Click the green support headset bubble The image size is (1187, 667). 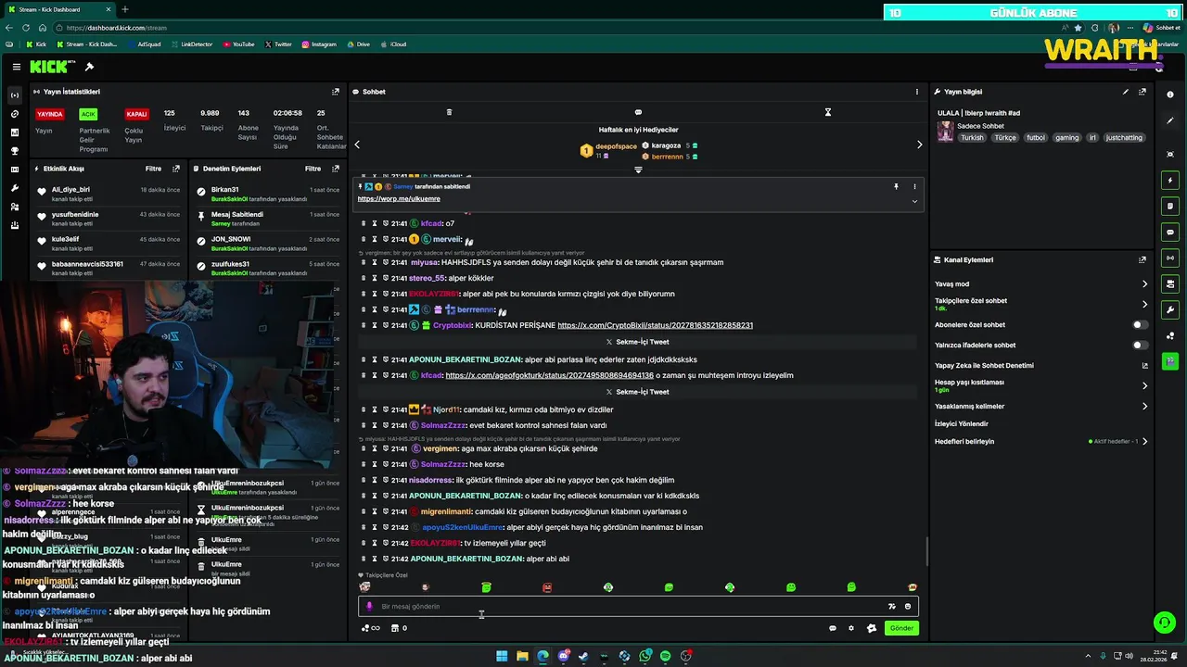pos(1164,623)
